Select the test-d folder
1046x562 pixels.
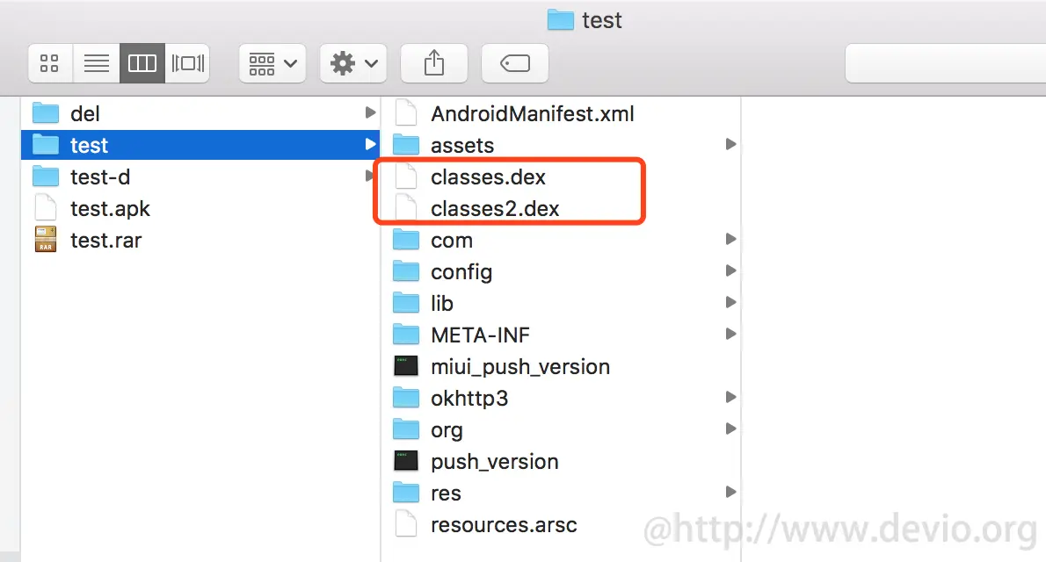tap(99, 177)
